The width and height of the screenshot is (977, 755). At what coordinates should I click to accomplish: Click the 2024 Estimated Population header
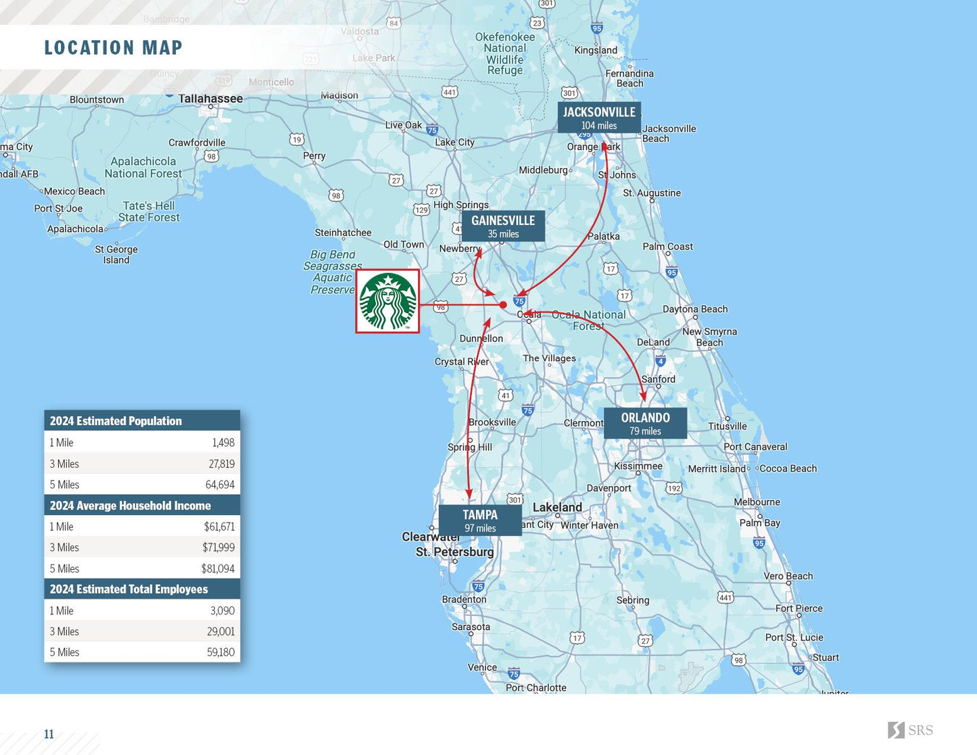pyautogui.click(x=142, y=420)
